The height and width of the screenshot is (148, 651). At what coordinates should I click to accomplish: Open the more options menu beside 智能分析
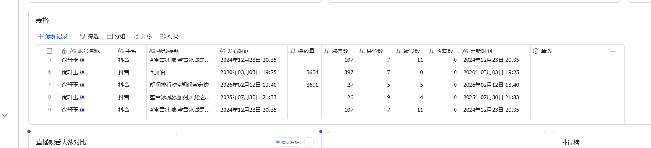coord(309,143)
